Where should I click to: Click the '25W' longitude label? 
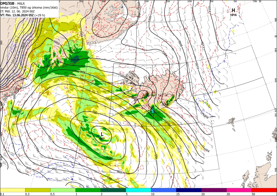(125, 1)
